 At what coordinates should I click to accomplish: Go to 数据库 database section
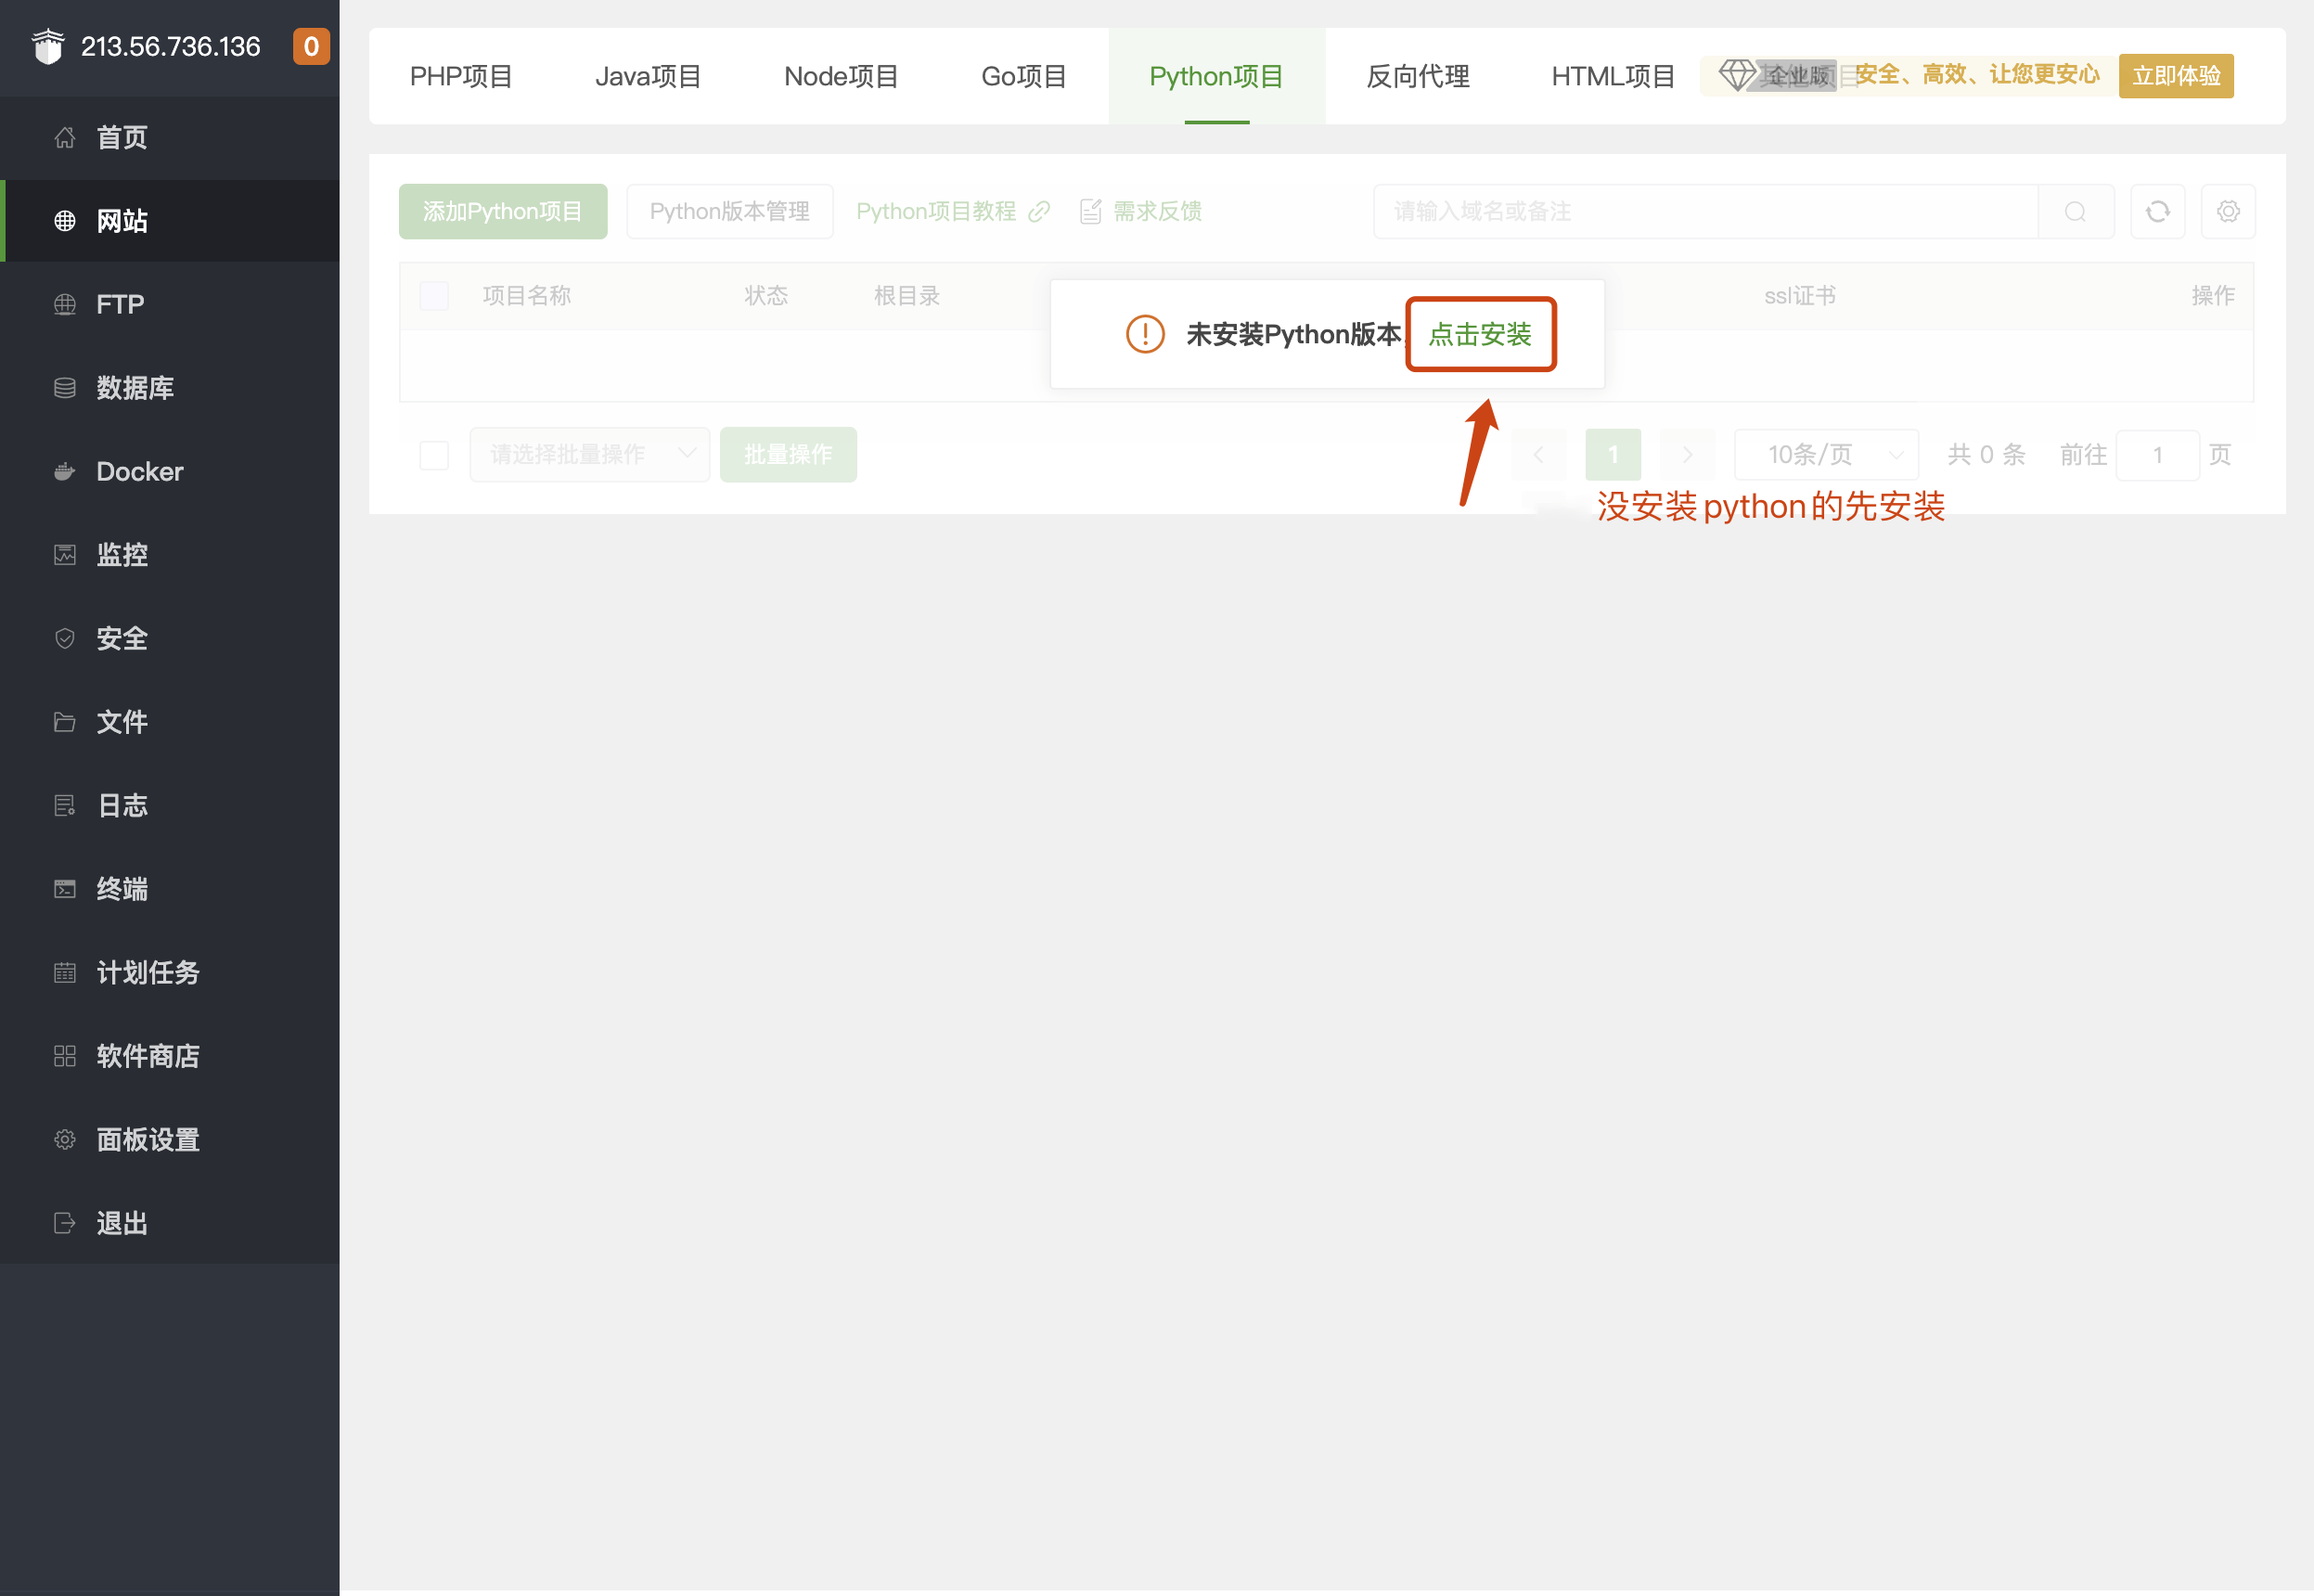(x=170, y=388)
